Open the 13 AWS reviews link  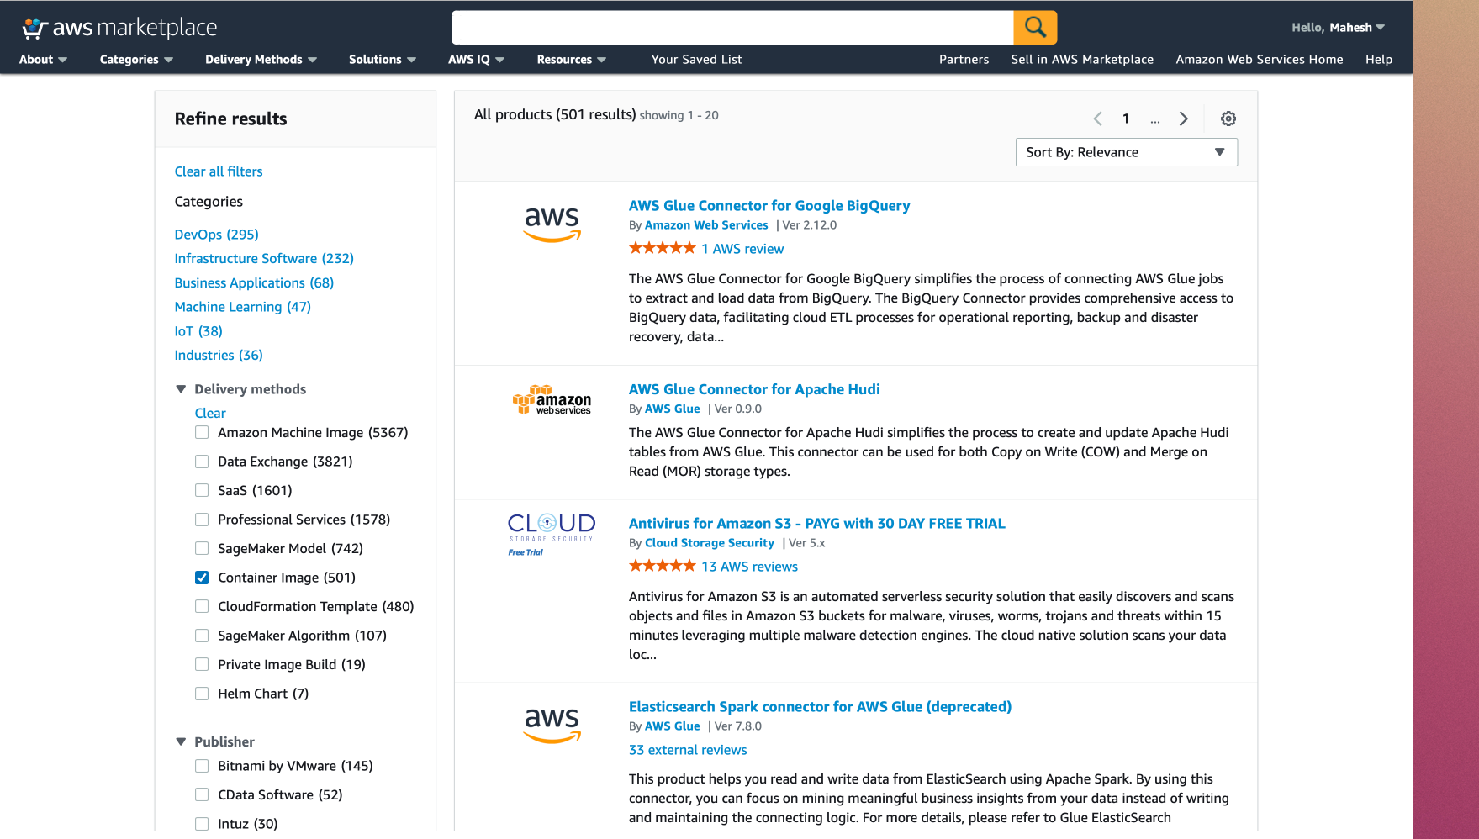(749, 567)
